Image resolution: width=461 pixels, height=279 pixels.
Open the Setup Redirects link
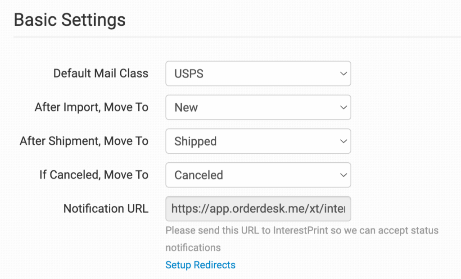200,265
